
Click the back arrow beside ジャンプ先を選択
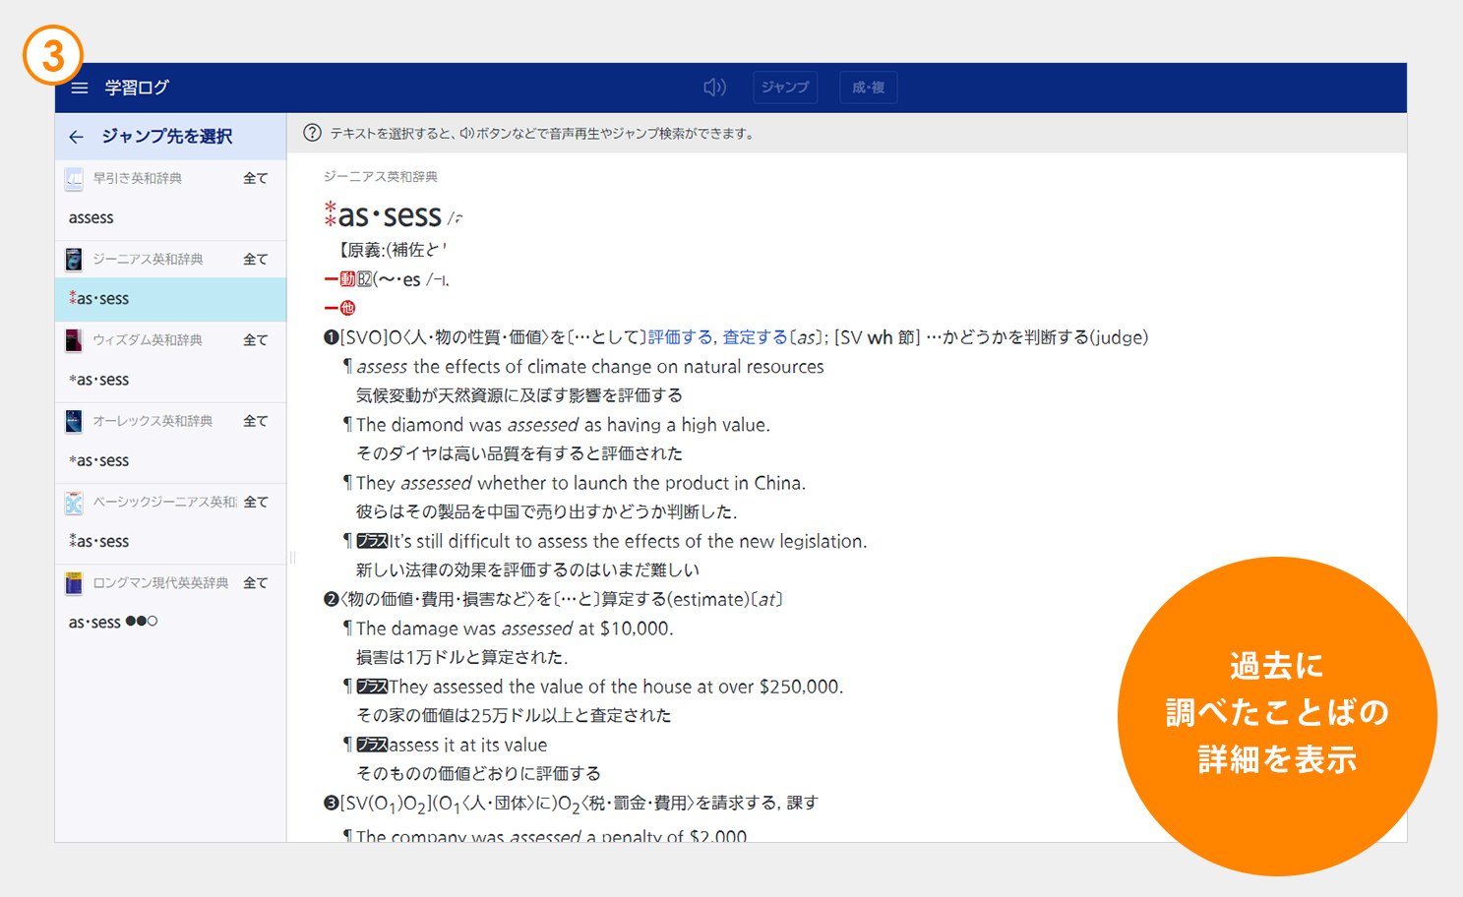click(x=77, y=137)
